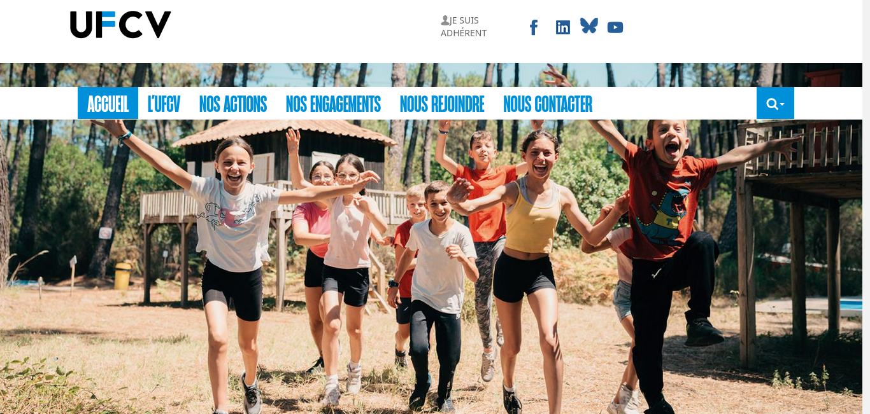This screenshot has width=870, height=414.
Task: Open the L'UFCV menu
Action: [164, 104]
